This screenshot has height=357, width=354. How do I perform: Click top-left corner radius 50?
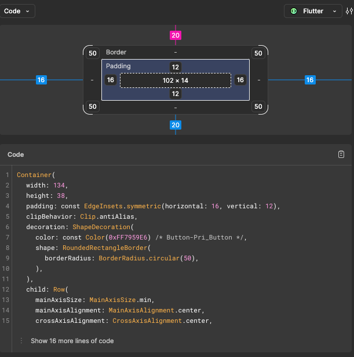coord(93,53)
